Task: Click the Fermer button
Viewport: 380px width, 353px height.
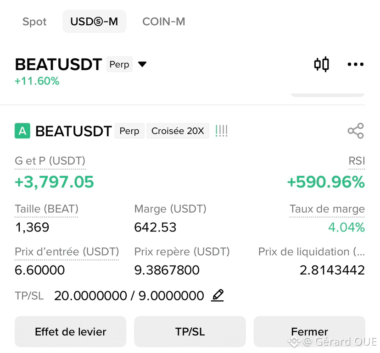Action: [x=309, y=331]
